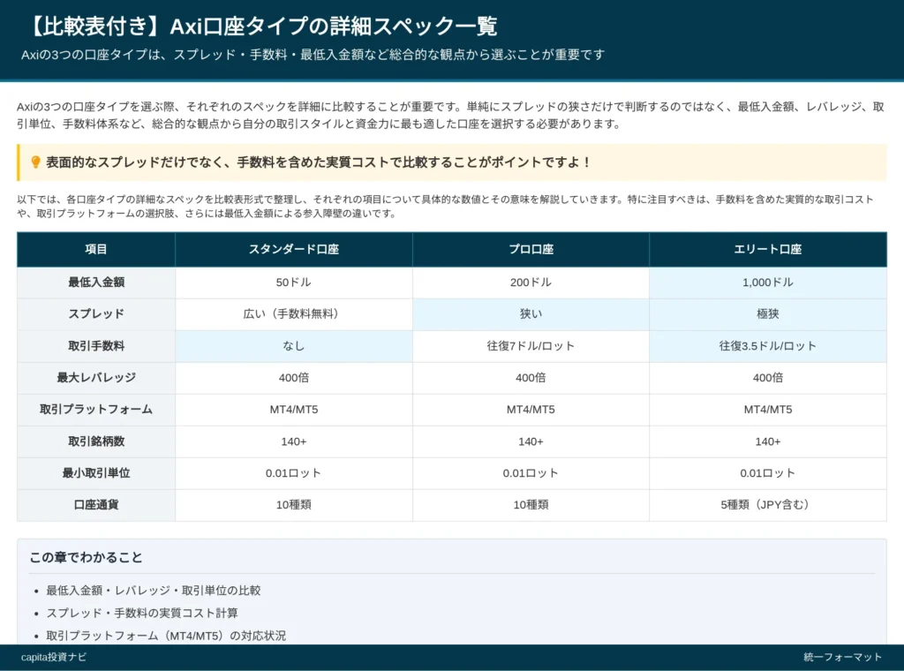Image resolution: width=904 pixels, height=671 pixels.
Task: Click 0.01ロット in the プロ口座 column
Action: click(x=531, y=473)
